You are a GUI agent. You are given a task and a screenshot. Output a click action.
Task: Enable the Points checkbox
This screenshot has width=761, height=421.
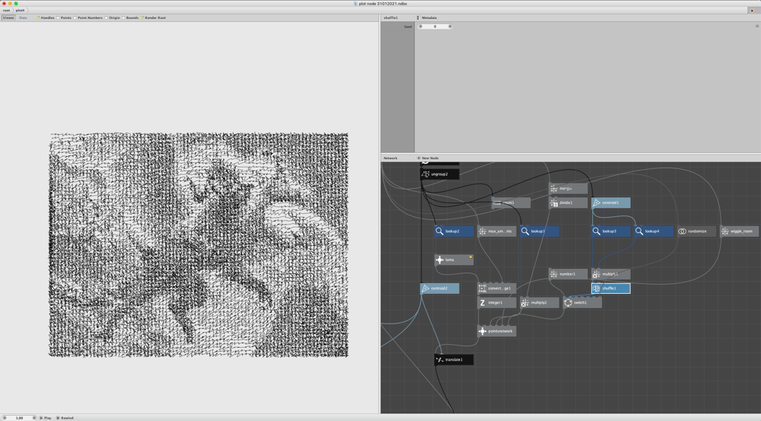coord(58,18)
